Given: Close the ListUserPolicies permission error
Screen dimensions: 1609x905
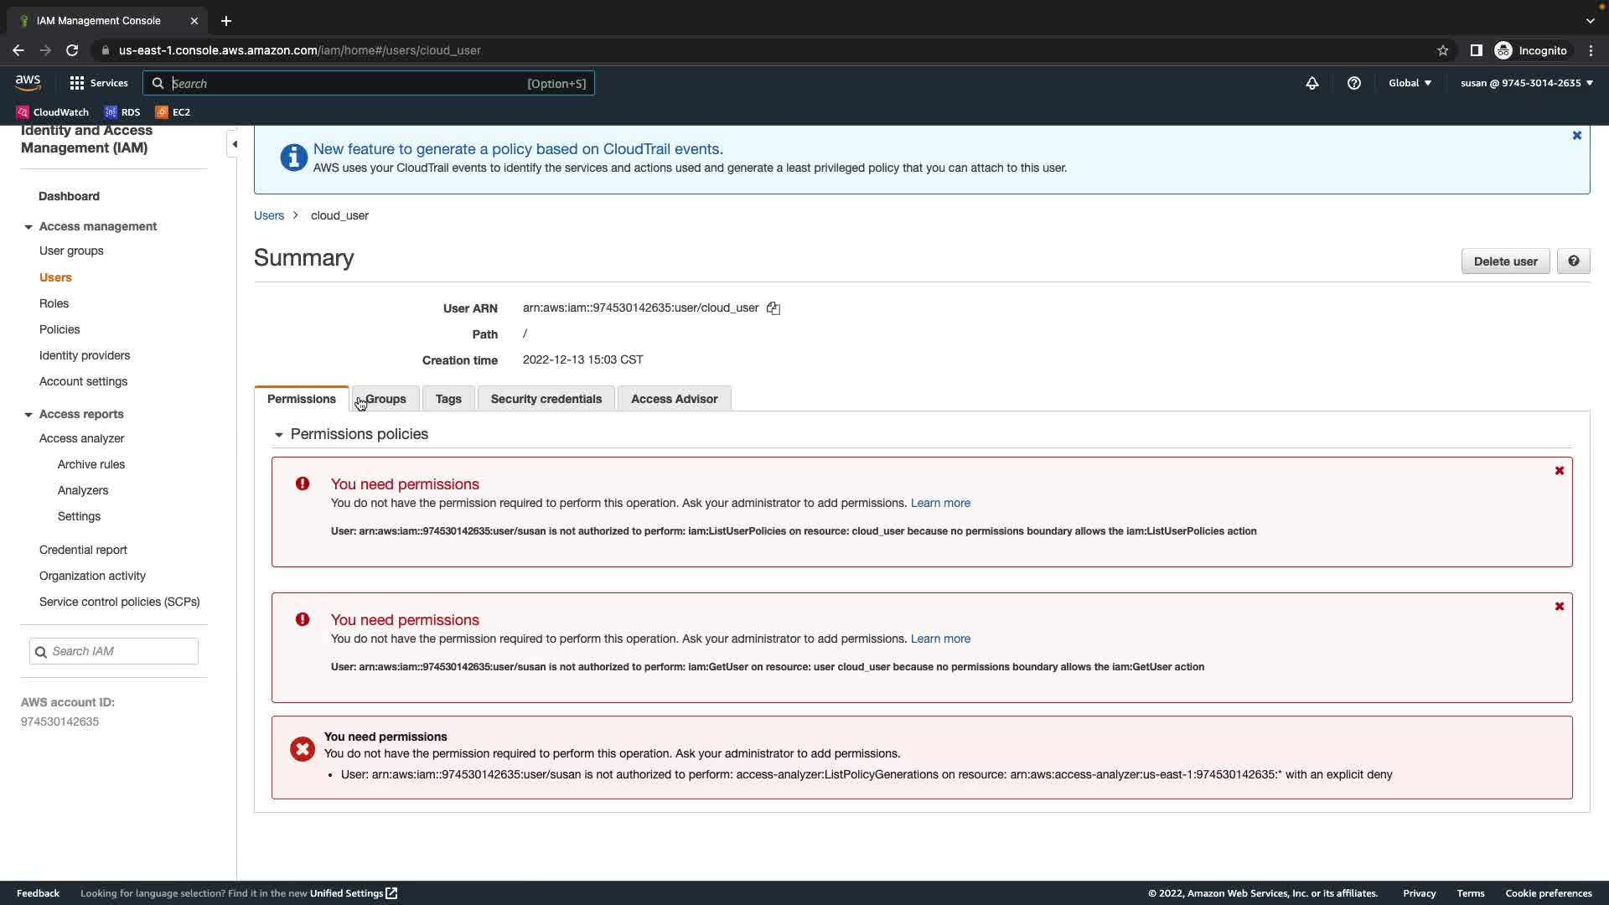Looking at the screenshot, I should pyautogui.click(x=1559, y=471).
